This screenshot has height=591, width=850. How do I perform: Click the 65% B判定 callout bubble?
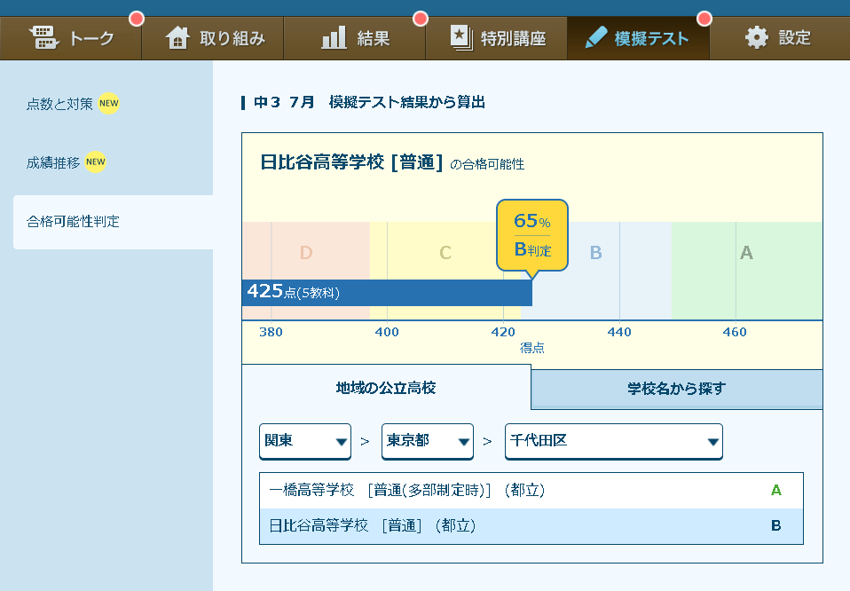click(532, 235)
